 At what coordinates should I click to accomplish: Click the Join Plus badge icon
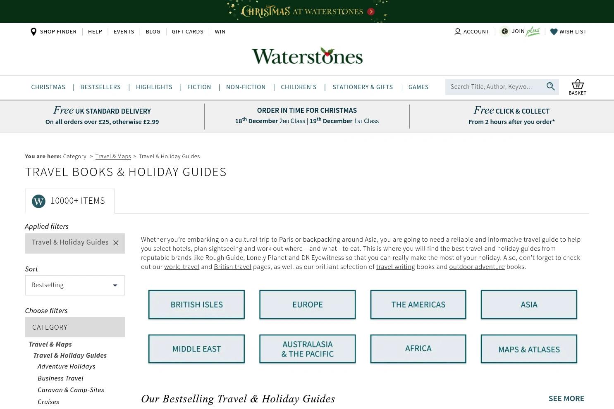[x=504, y=31]
